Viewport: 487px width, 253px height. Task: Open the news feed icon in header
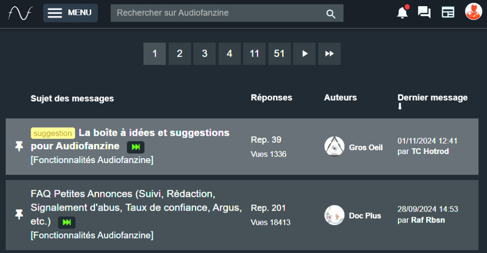coord(448,12)
